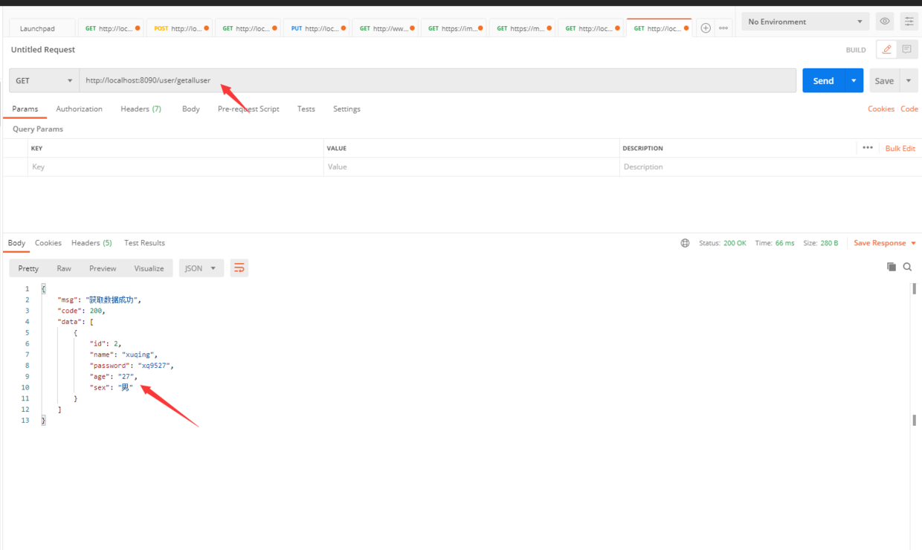Click the query param Value field
The width and height of the screenshot is (922, 550).
click(471, 166)
